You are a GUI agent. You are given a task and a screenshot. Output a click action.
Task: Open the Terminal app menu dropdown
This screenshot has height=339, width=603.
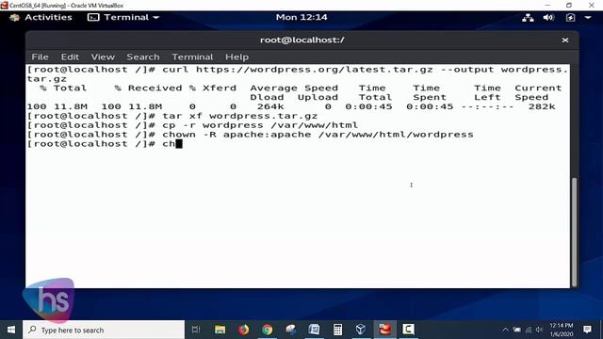[x=123, y=17]
